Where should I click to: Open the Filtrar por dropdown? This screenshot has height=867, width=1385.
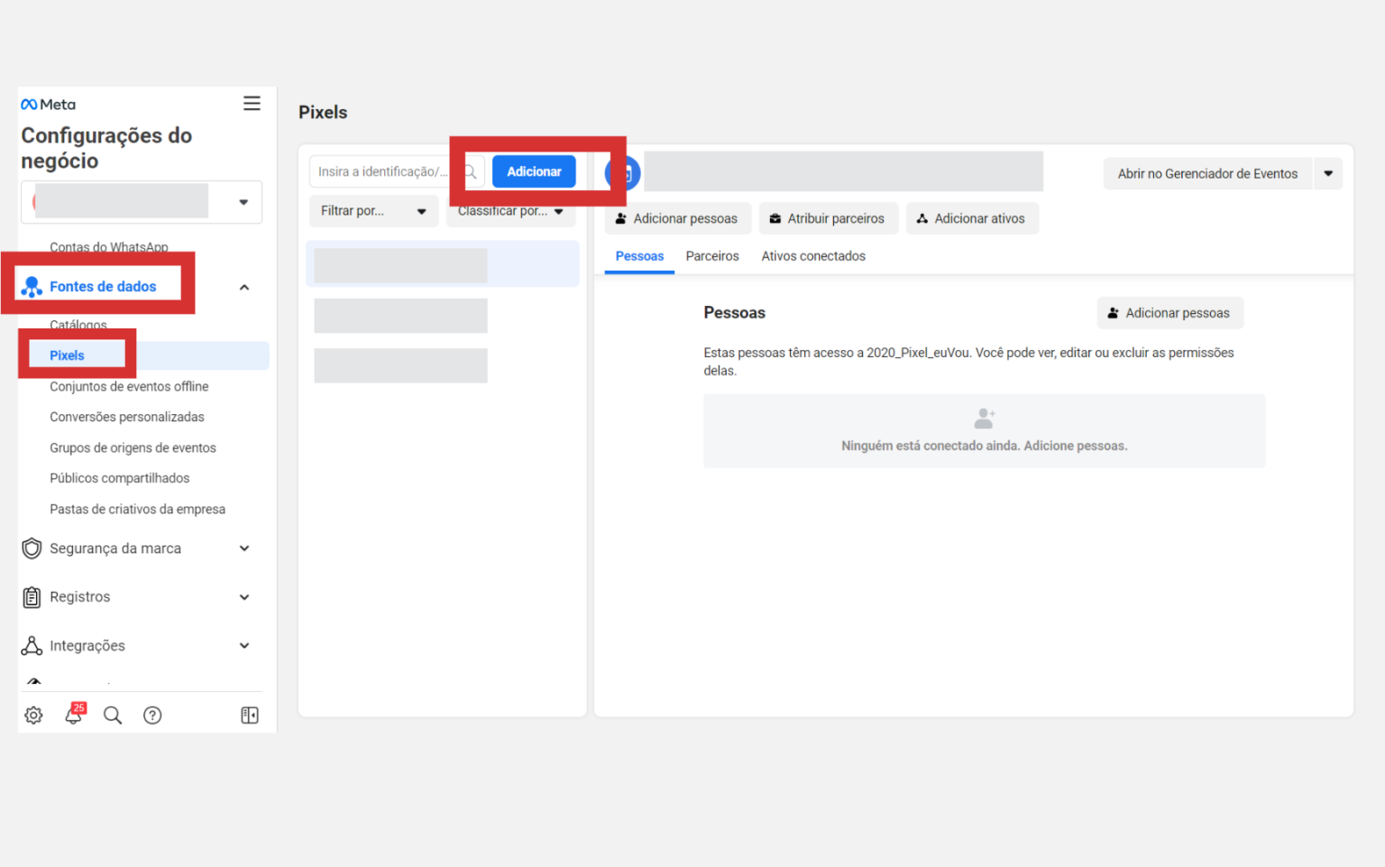click(373, 210)
